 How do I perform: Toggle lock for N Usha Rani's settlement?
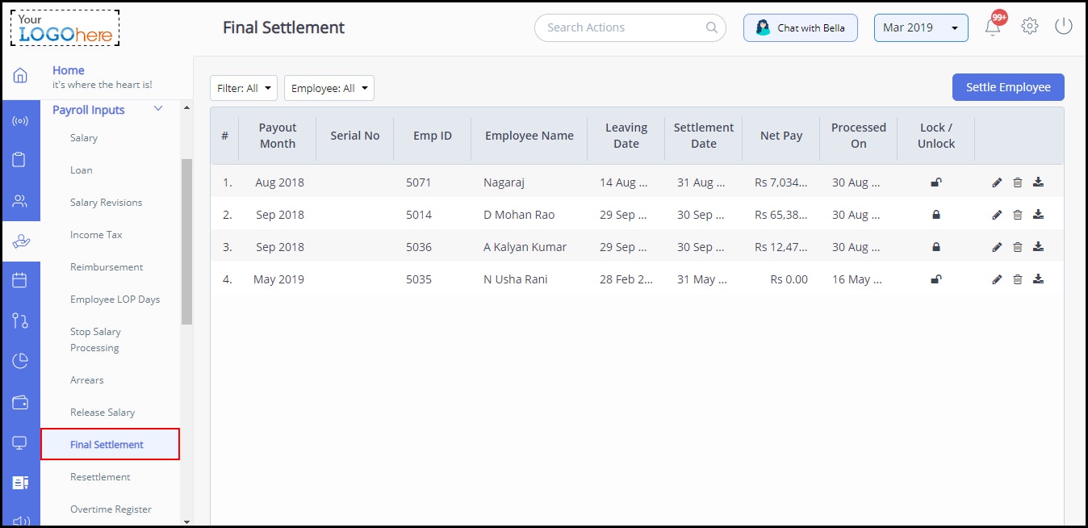tap(936, 279)
